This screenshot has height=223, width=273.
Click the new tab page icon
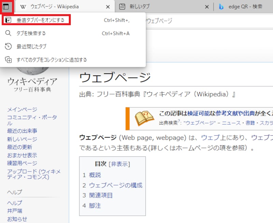point(122,7)
